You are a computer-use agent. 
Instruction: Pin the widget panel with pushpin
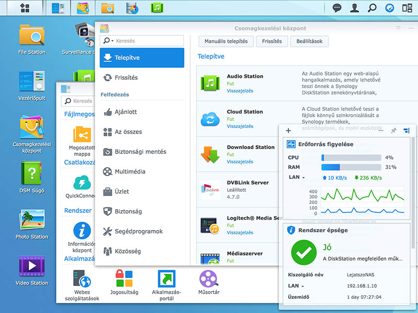[393, 130]
